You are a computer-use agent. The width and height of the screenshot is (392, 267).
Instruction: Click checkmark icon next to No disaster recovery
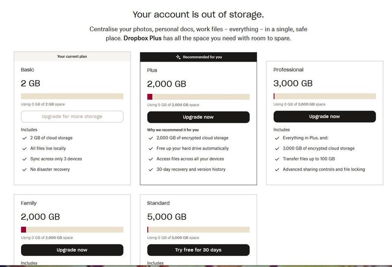(x=25, y=170)
